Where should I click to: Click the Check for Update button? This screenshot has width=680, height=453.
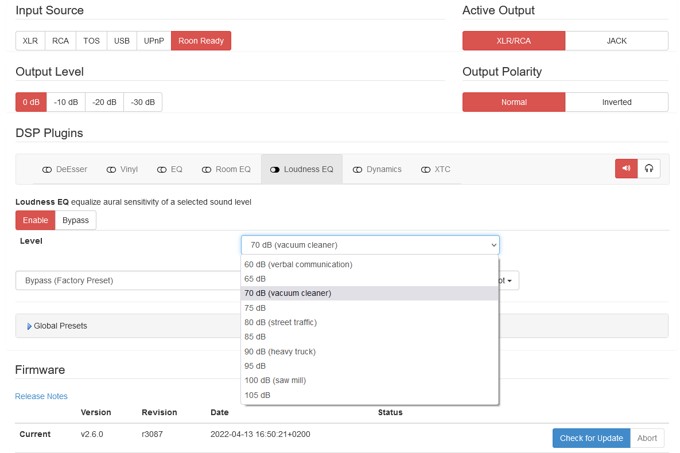click(592, 438)
